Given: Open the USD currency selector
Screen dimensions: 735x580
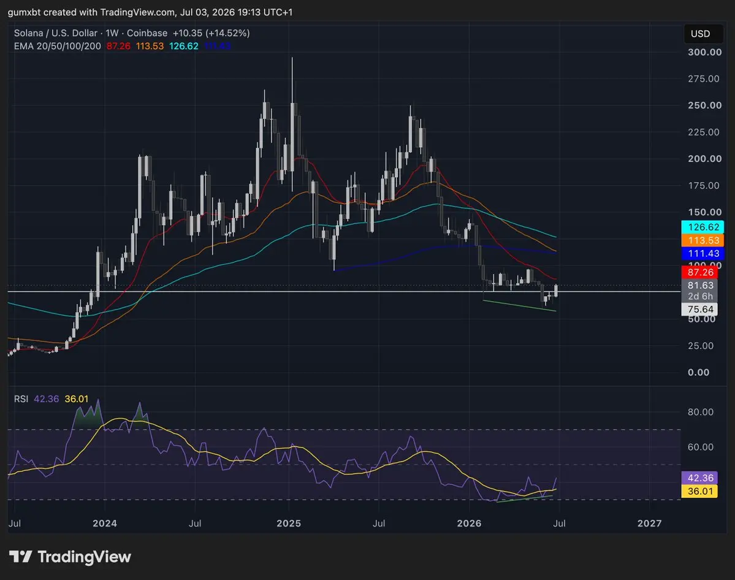Looking at the screenshot, I should click(703, 34).
